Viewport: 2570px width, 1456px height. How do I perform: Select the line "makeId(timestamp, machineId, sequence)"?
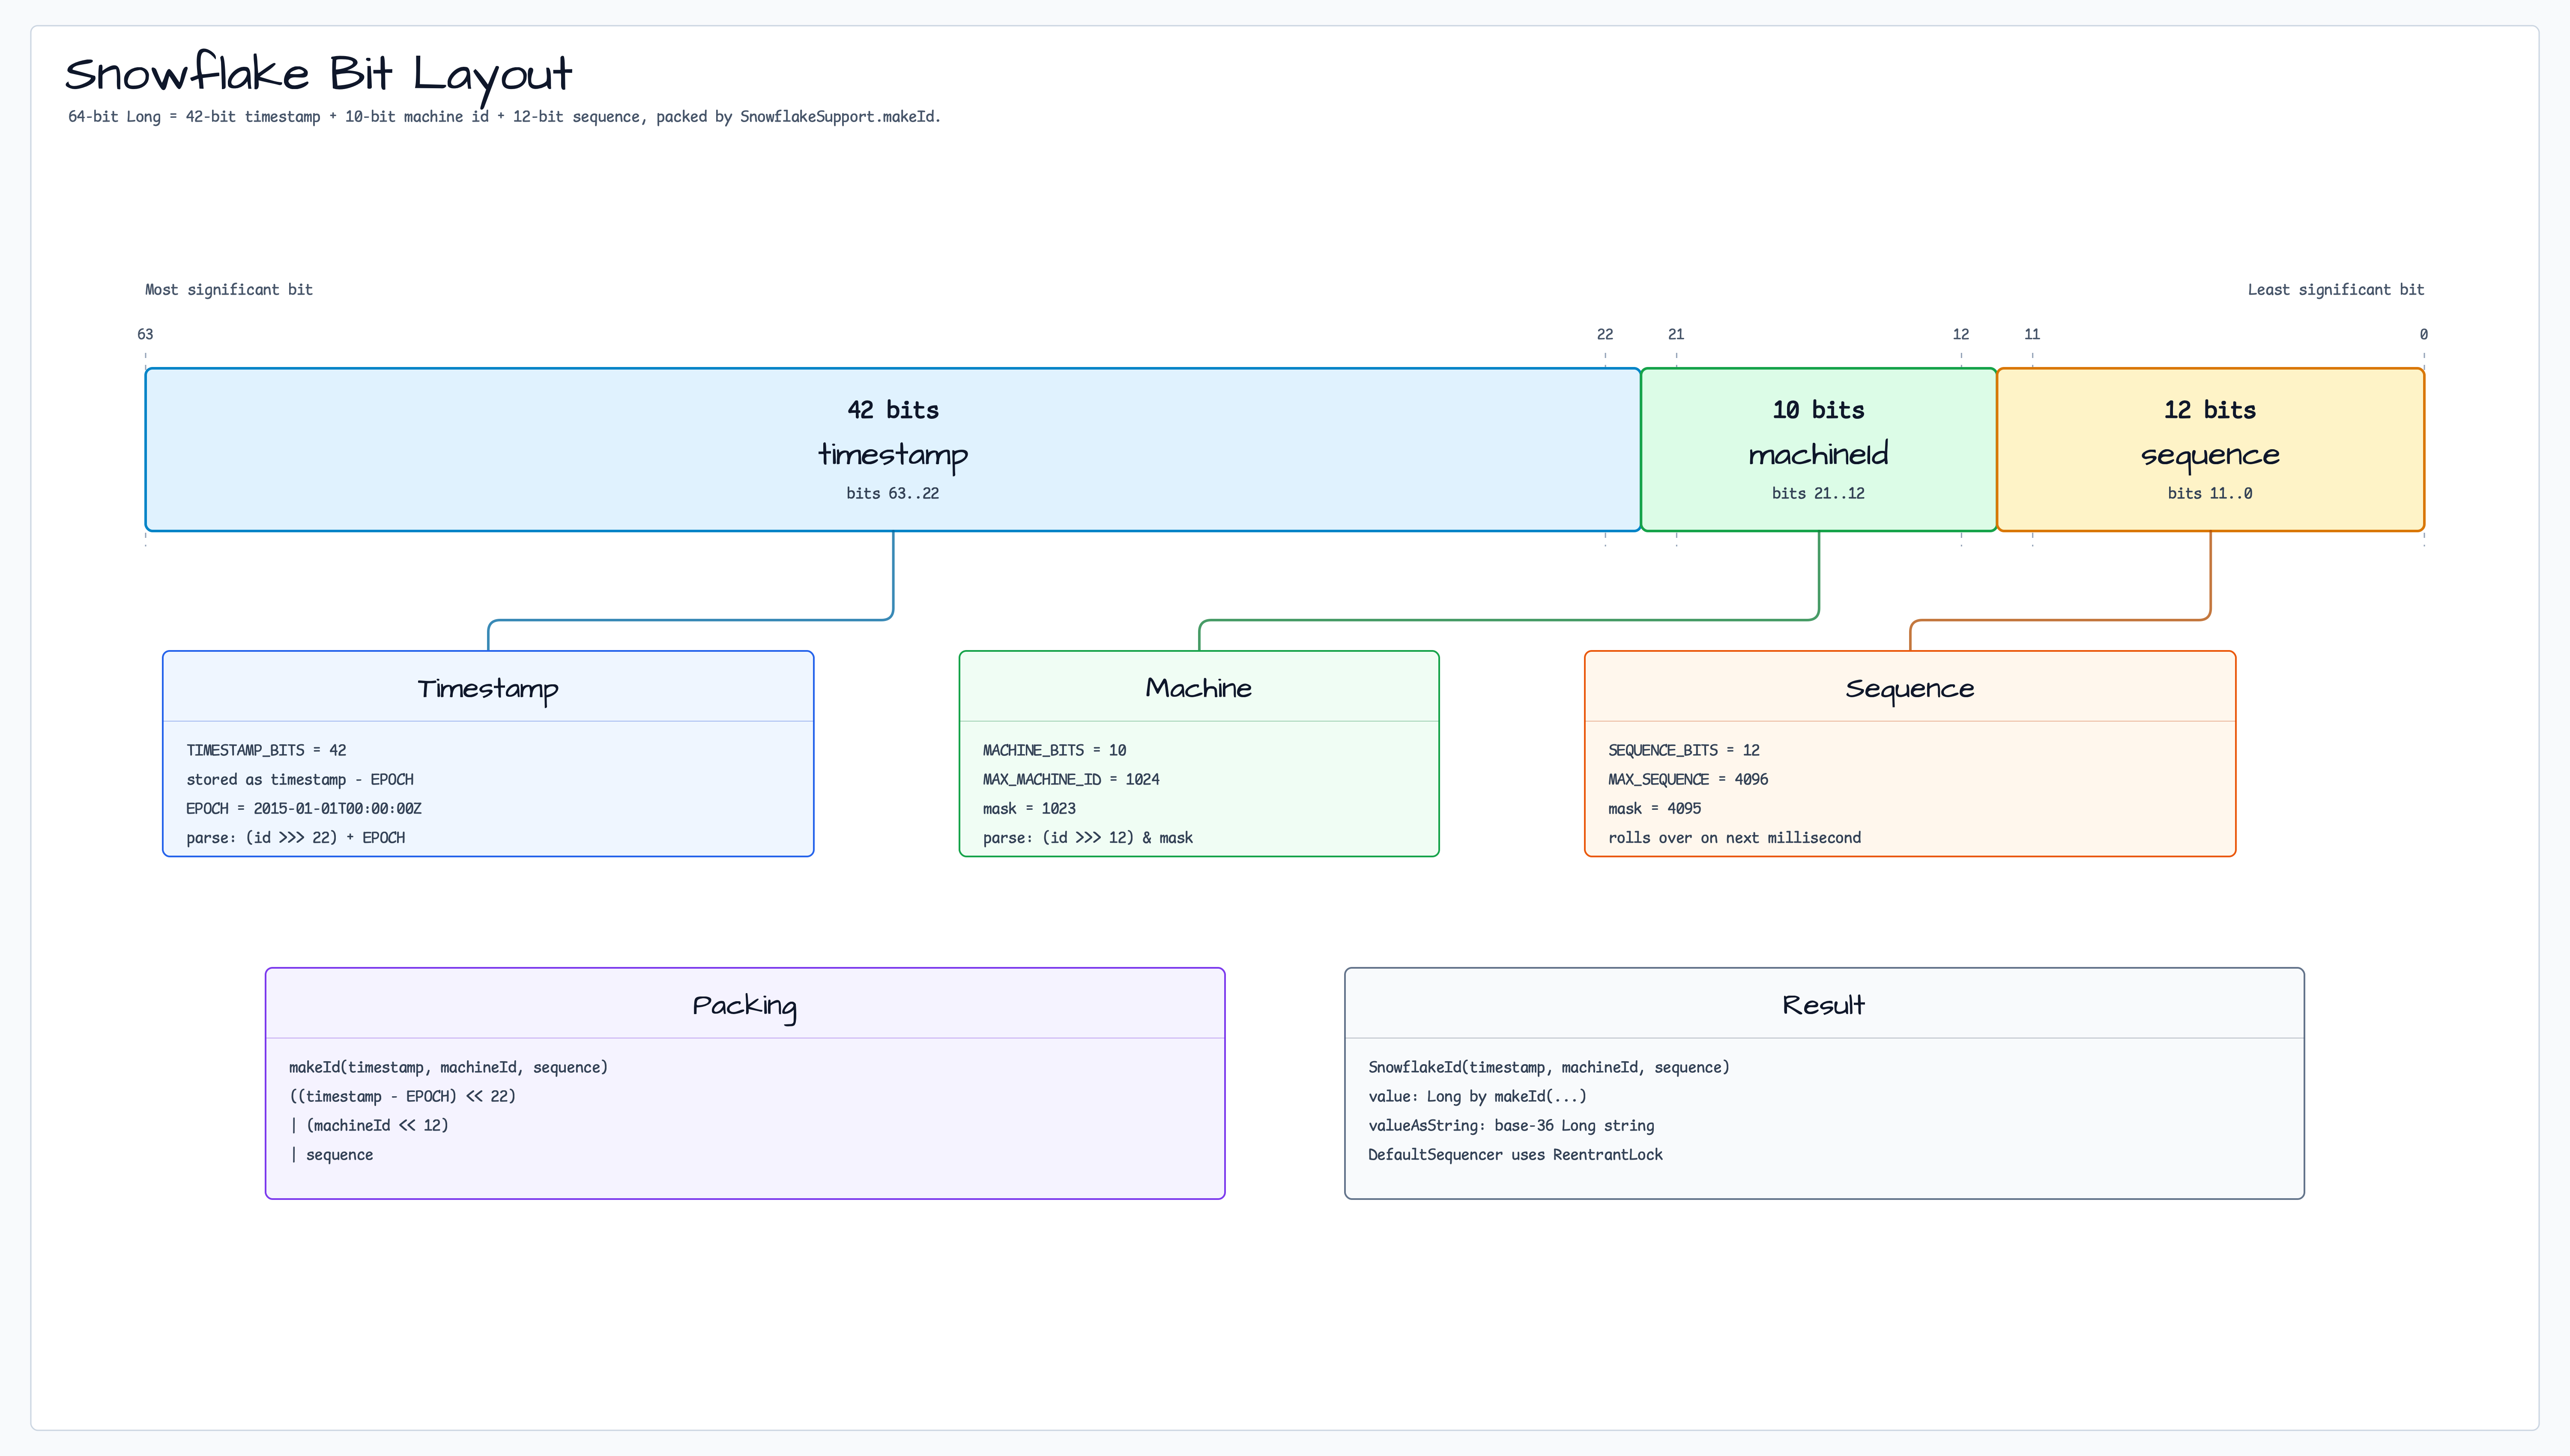click(448, 1067)
